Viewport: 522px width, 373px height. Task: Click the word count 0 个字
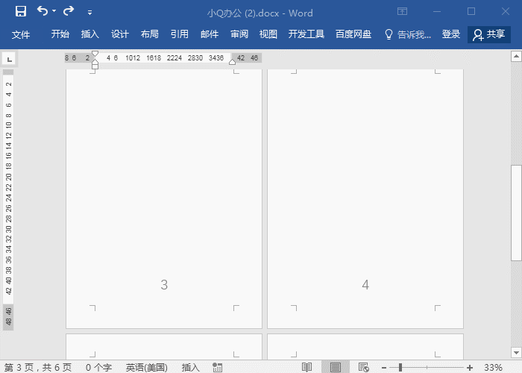(98, 367)
